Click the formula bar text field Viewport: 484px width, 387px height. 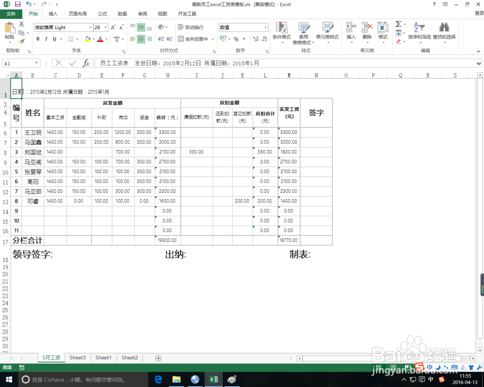(285, 63)
